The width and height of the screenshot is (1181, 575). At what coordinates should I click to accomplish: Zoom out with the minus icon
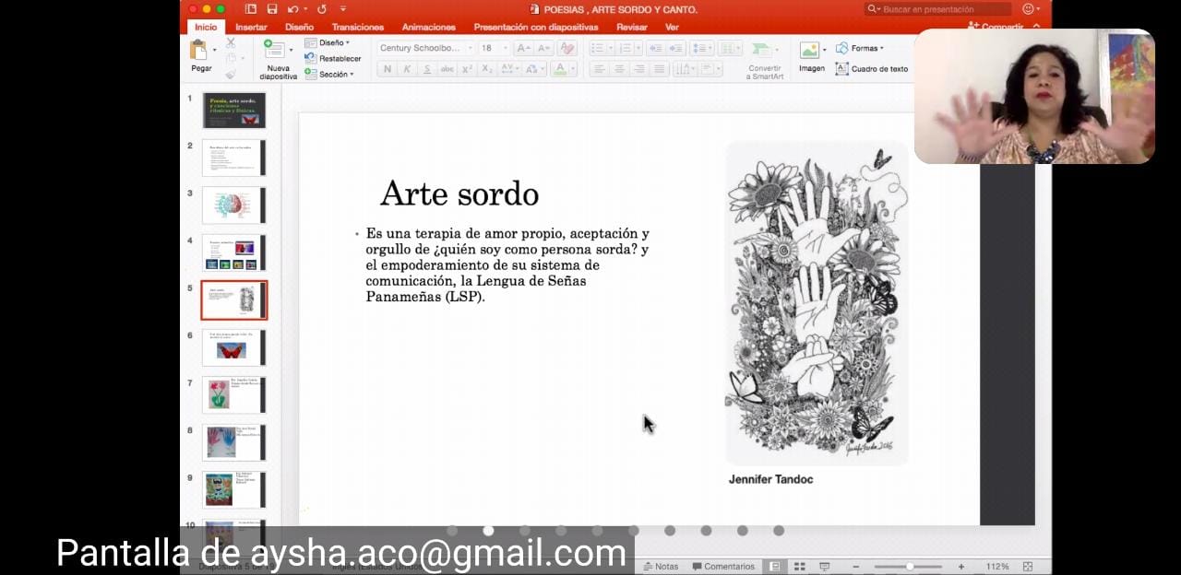point(856,567)
